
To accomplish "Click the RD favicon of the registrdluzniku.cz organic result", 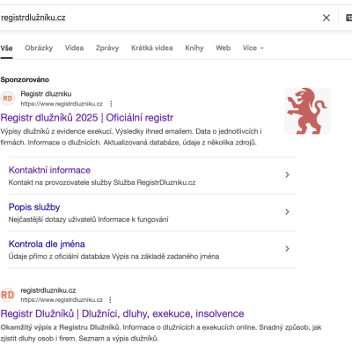I will click(x=8, y=295).
